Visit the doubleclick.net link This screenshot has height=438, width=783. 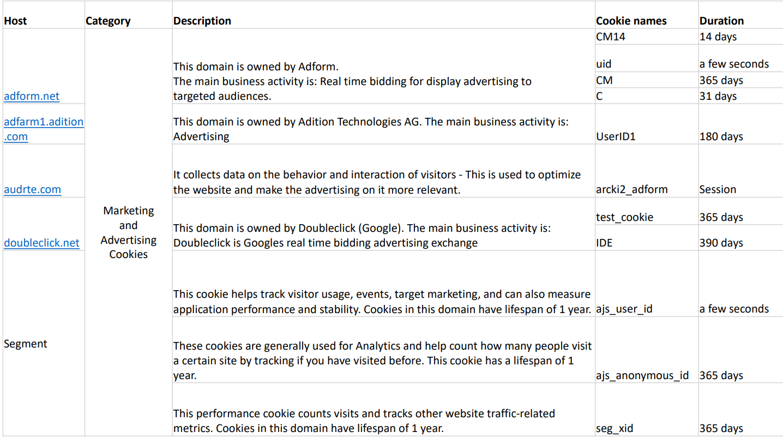tap(41, 243)
